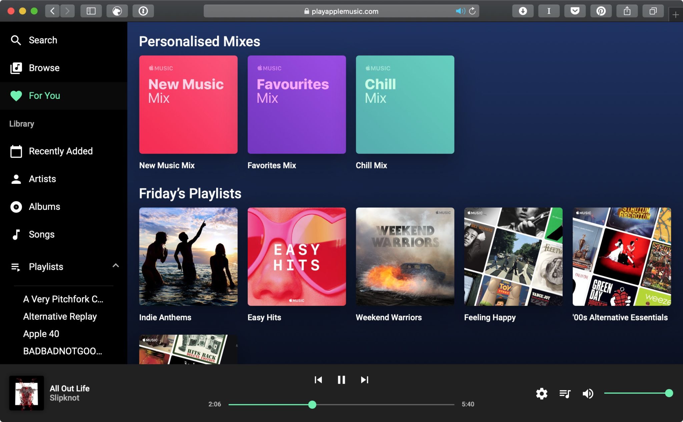Save page with Pocket icon

pyautogui.click(x=575, y=11)
